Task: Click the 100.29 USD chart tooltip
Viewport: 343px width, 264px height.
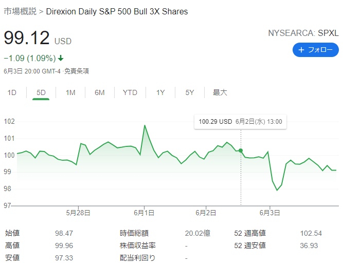Action: click(x=240, y=122)
